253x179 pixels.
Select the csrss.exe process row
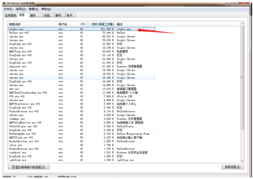82,145
